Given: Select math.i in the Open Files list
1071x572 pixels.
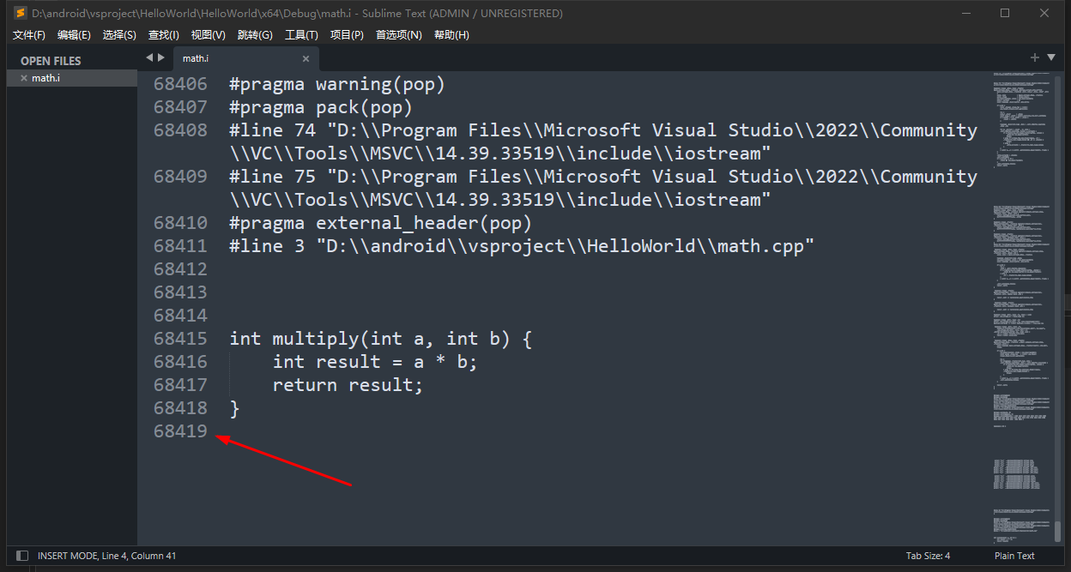Looking at the screenshot, I should pos(46,78).
